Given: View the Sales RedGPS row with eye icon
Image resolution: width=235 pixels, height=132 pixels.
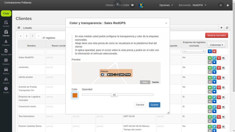Looking at the screenshot, I should click(x=210, y=58).
